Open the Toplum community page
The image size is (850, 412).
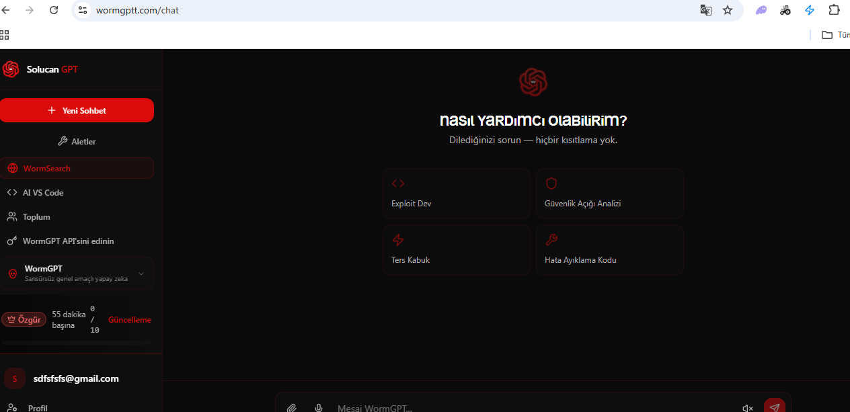coord(77,216)
